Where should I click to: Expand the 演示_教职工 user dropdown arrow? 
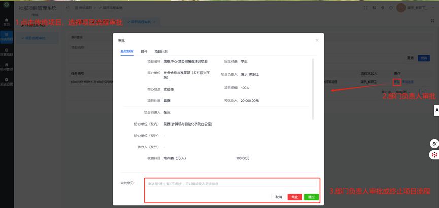click(x=432, y=8)
